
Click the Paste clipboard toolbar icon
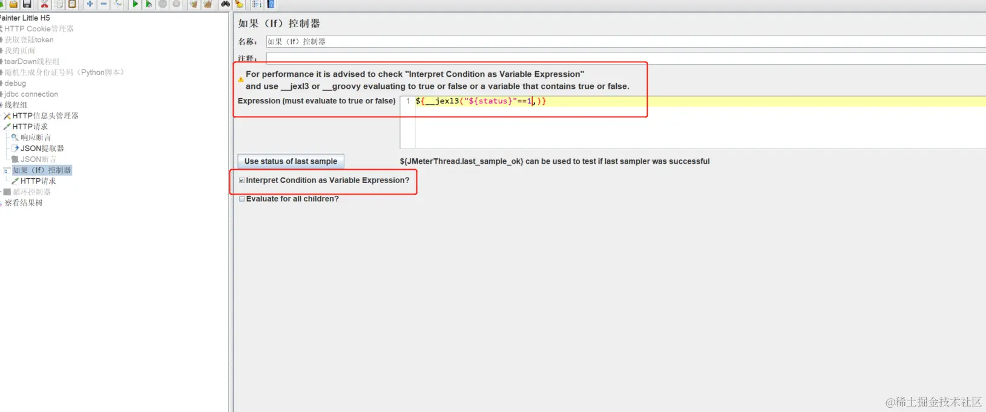tap(73, 4)
